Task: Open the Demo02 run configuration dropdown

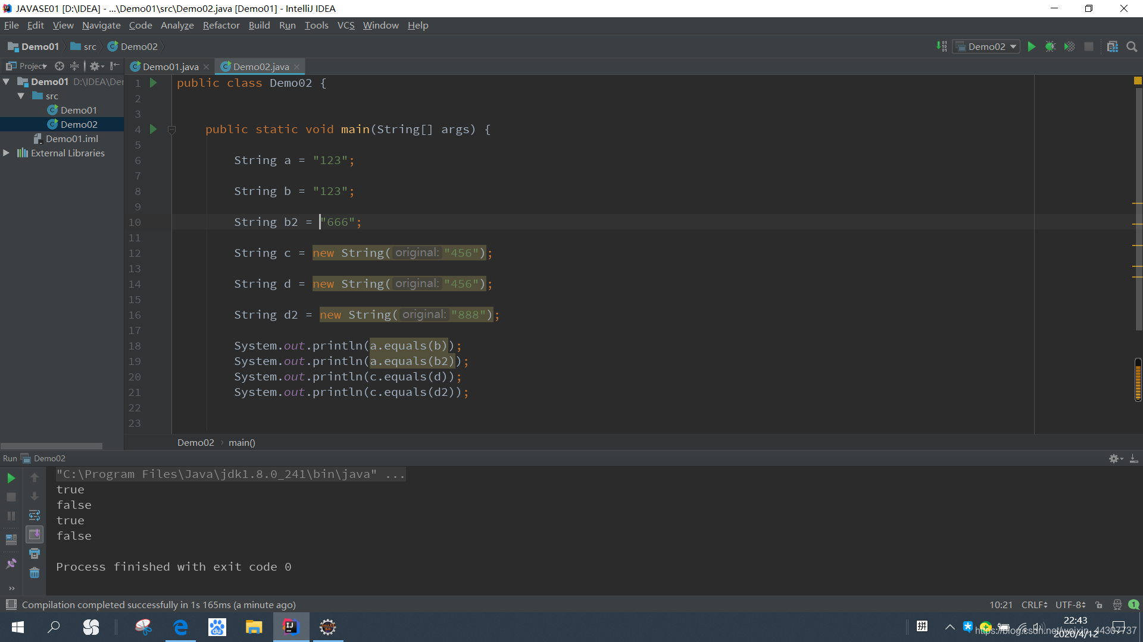Action: (986, 46)
